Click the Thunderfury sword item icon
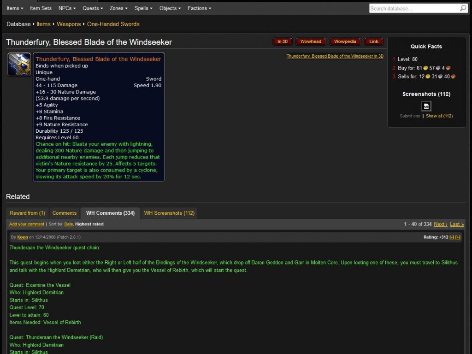 click(x=19, y=65)
